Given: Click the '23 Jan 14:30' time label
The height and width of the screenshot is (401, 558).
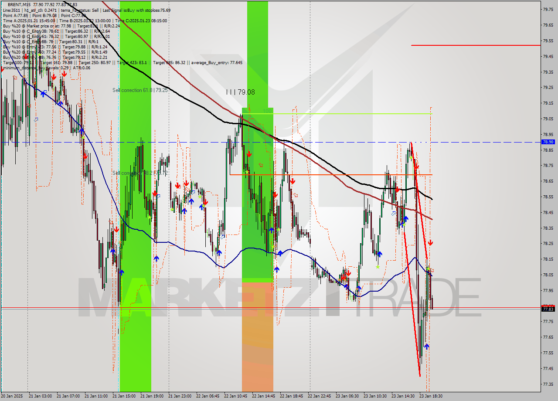Looking at the screenshot, I should tap(403, 396).
